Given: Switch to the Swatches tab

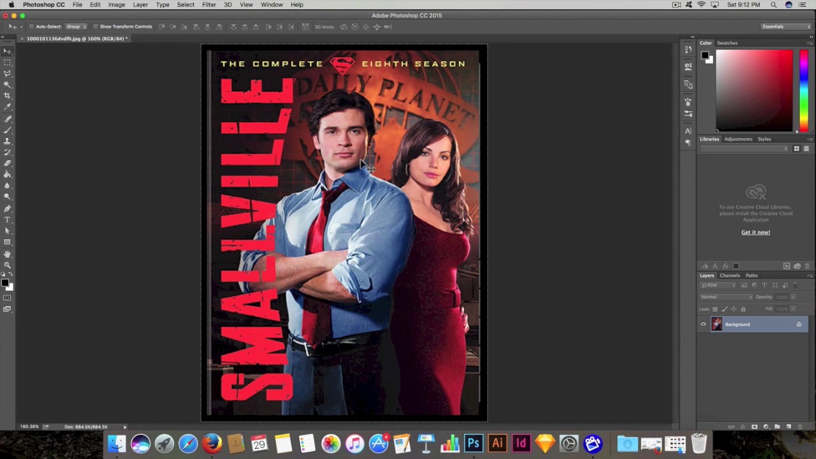Looking at the screenshot, I should (727, 43).
